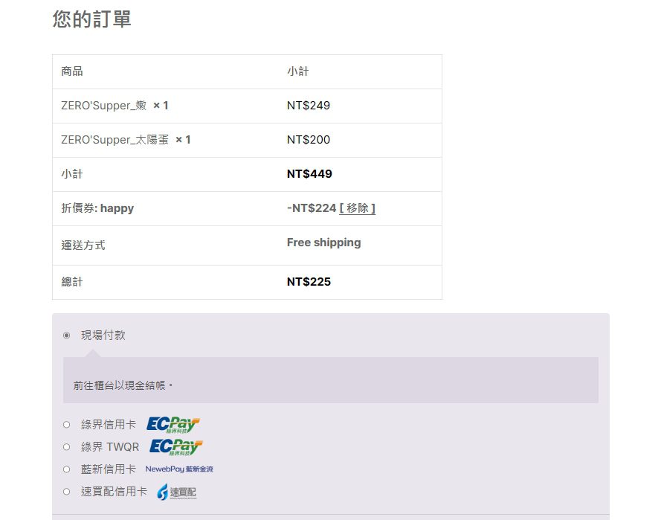This screenshot has height=520, width=661.
Task: Select the 綠界 TWQR radio button
Action: [x=66, y=447]
